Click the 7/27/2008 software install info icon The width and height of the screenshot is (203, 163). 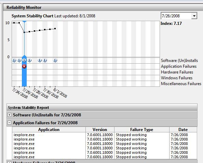tap(29, 60)
